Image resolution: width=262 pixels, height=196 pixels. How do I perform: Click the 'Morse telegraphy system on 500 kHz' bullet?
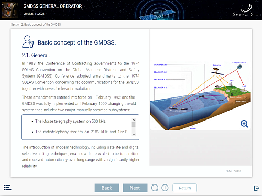tap(71, 121)
